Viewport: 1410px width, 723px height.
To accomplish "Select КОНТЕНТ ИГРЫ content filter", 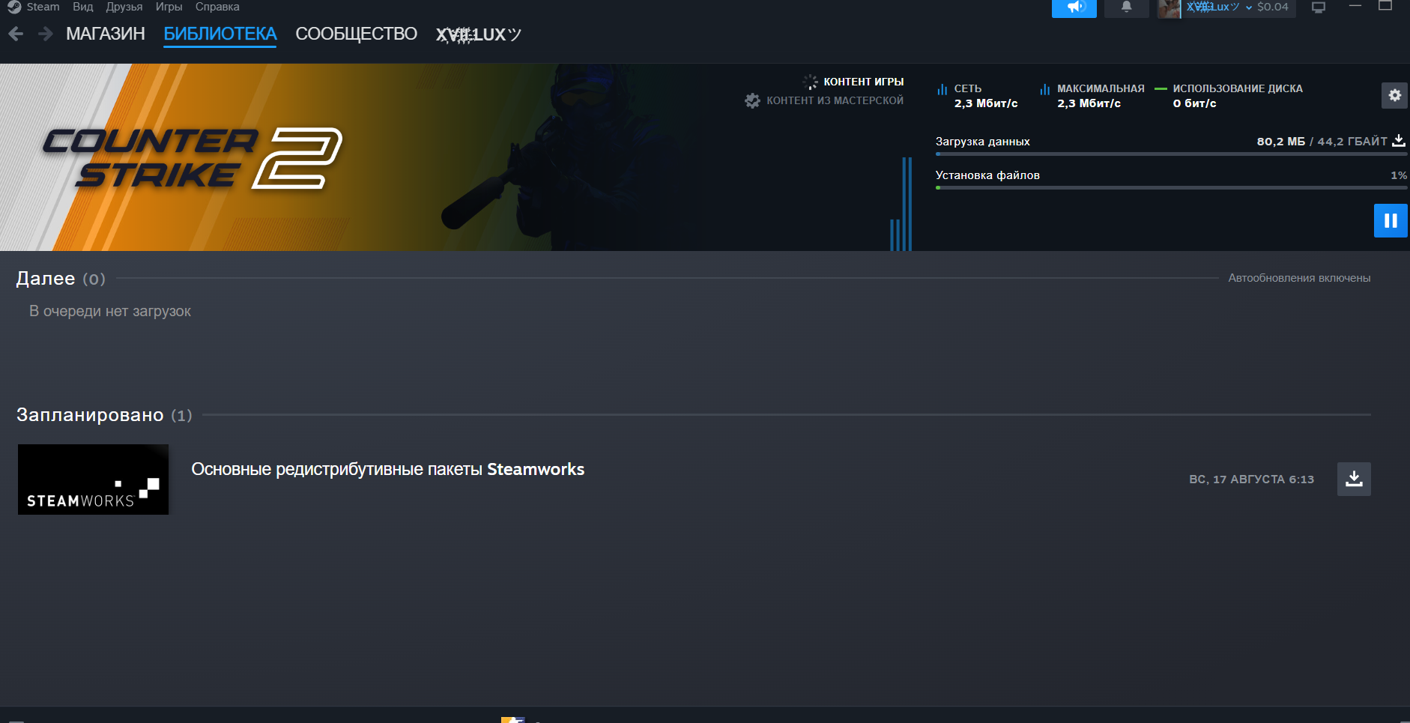I will point(863,82).
